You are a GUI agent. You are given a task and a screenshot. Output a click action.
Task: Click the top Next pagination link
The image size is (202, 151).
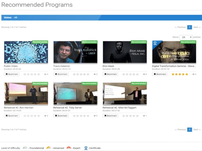tap(197, 27)
